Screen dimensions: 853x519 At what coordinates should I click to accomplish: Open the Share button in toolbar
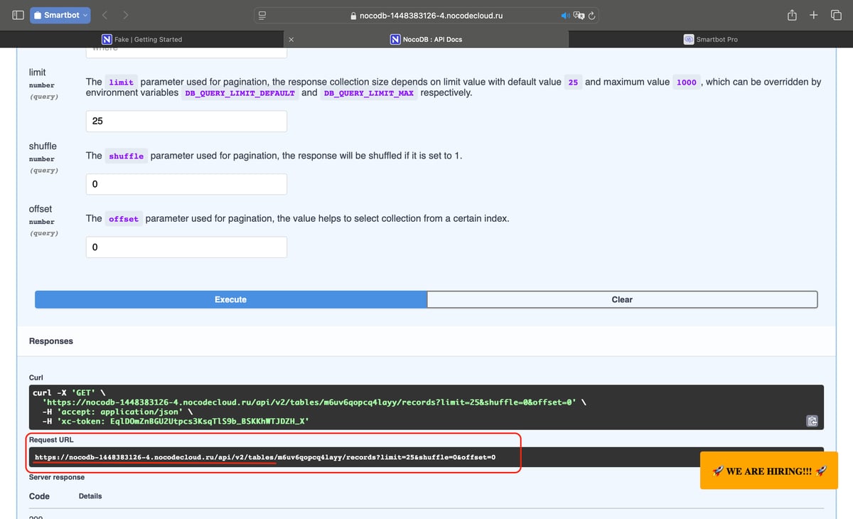coord(792,15)
